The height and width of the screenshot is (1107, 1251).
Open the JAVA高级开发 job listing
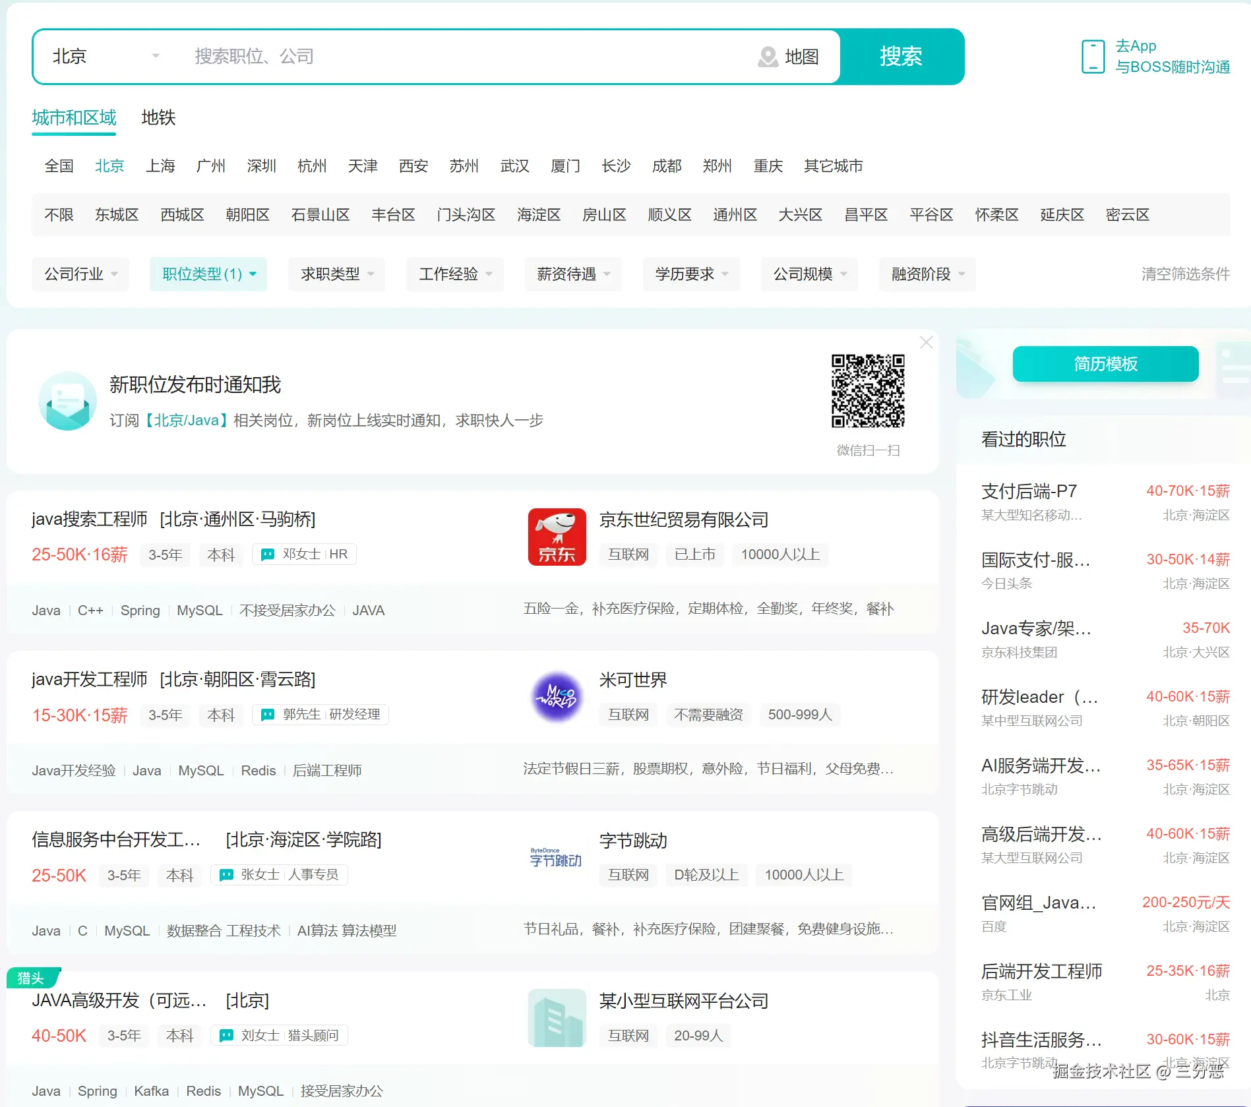pyautogui.click(x=119, y=1000)
